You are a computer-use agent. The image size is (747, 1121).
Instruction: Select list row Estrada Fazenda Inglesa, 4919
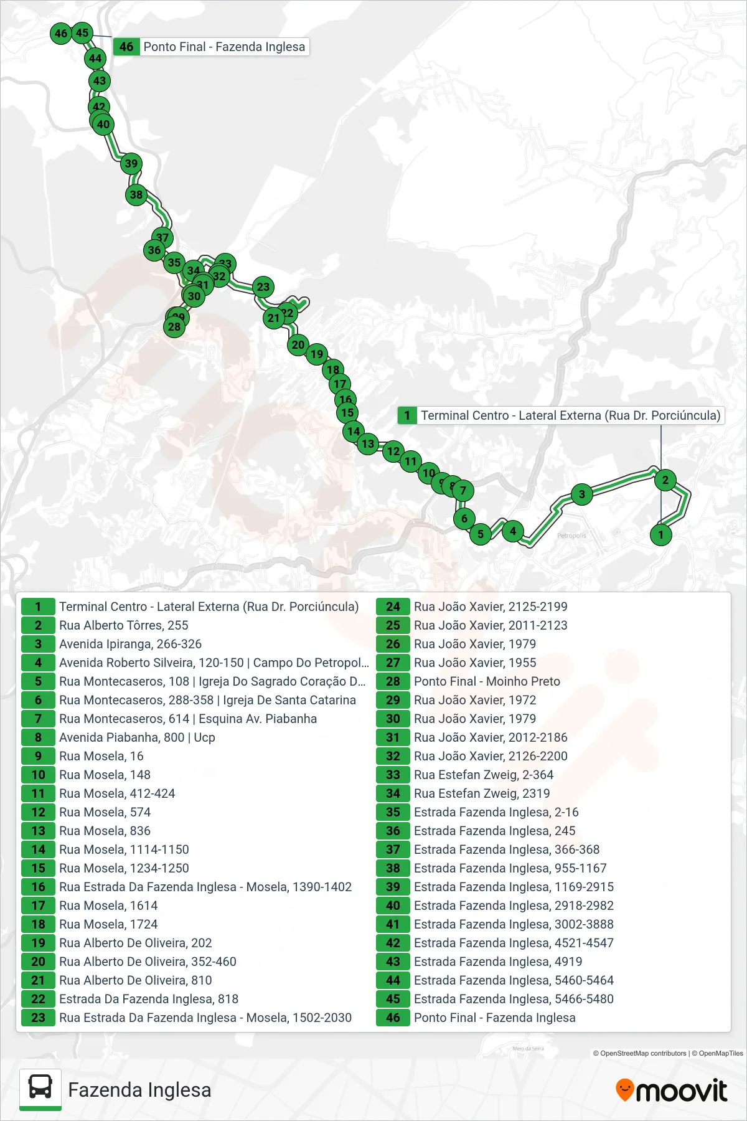tap(550, 962)
